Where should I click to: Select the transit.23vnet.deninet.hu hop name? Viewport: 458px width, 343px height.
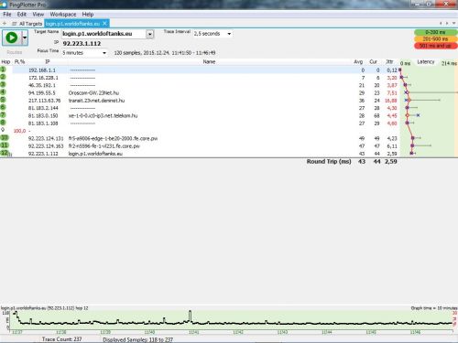click(96, 101)
